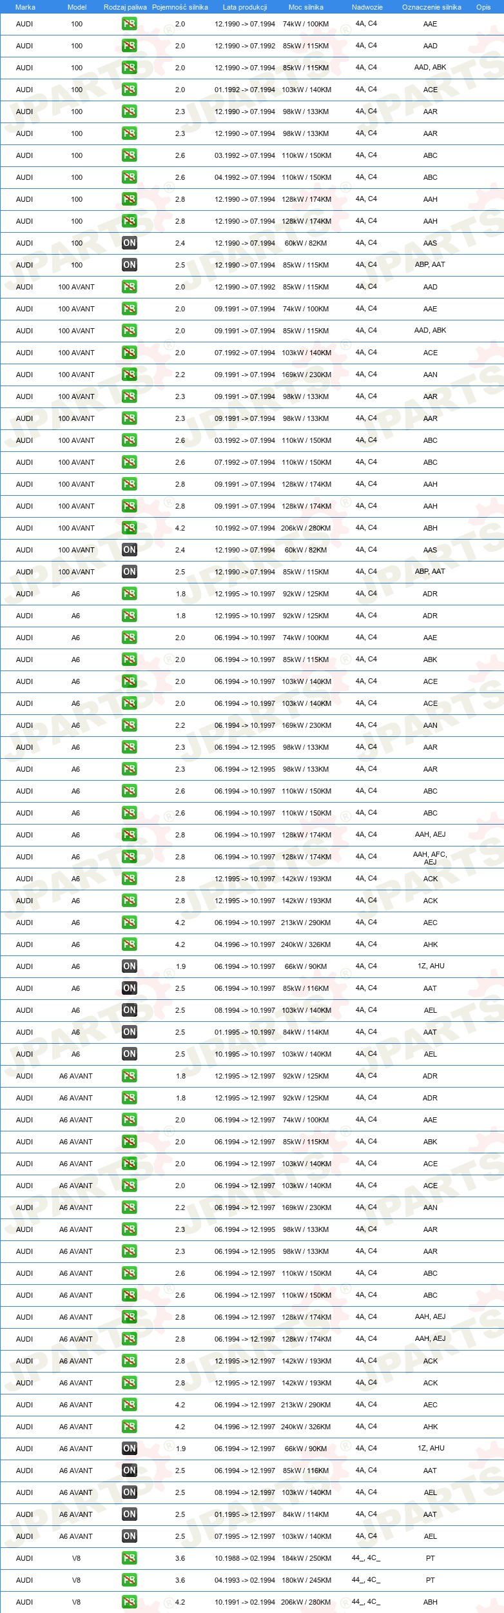Image resolution: width=504 pixels, height=1613 pixels.
Task: Click petrol icon in A6 AVANT AHK row
Action: [x=129, y=1427]
